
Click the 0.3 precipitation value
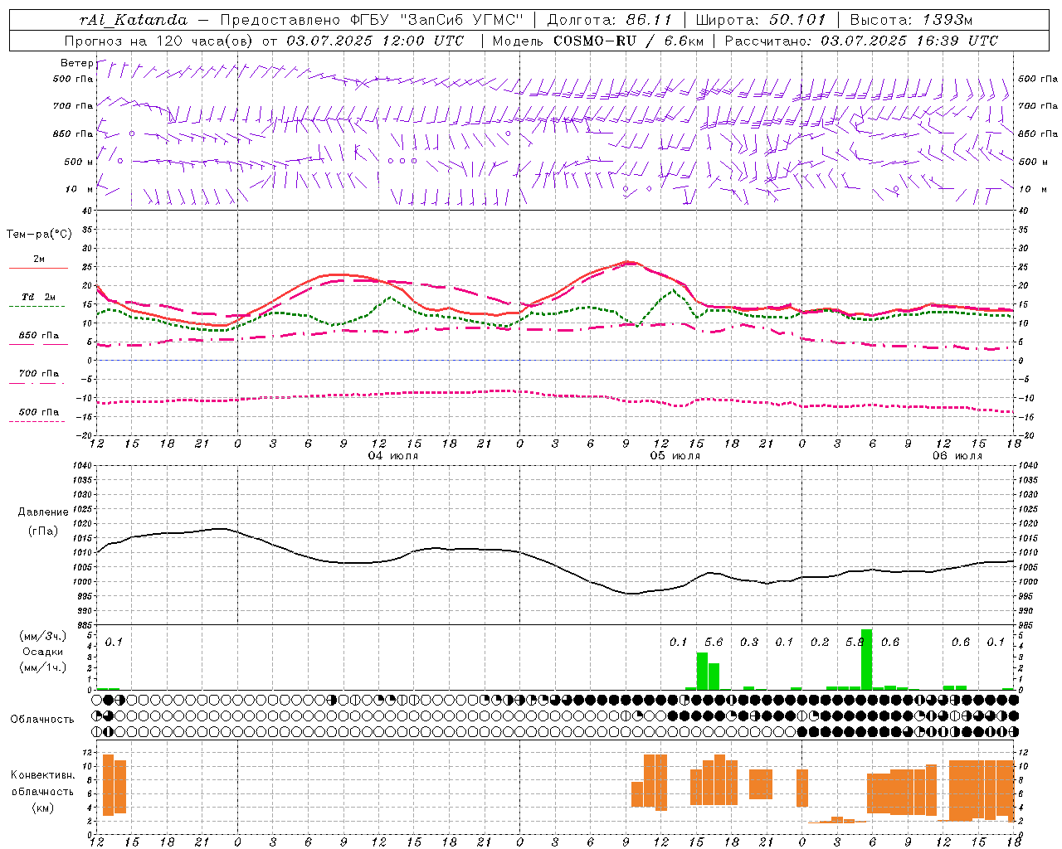pyautogui.click(x=749, y=642)
